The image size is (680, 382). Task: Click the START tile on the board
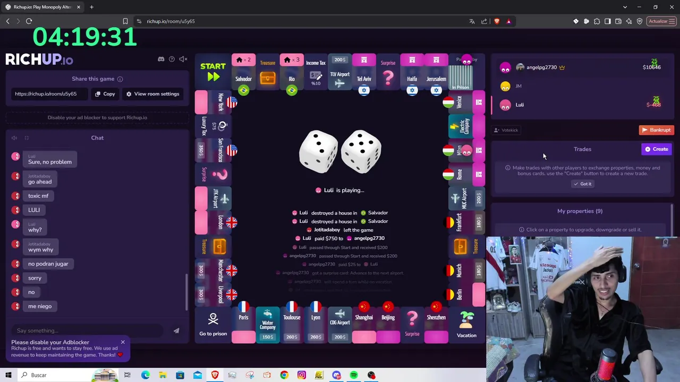tap(213, 72)
